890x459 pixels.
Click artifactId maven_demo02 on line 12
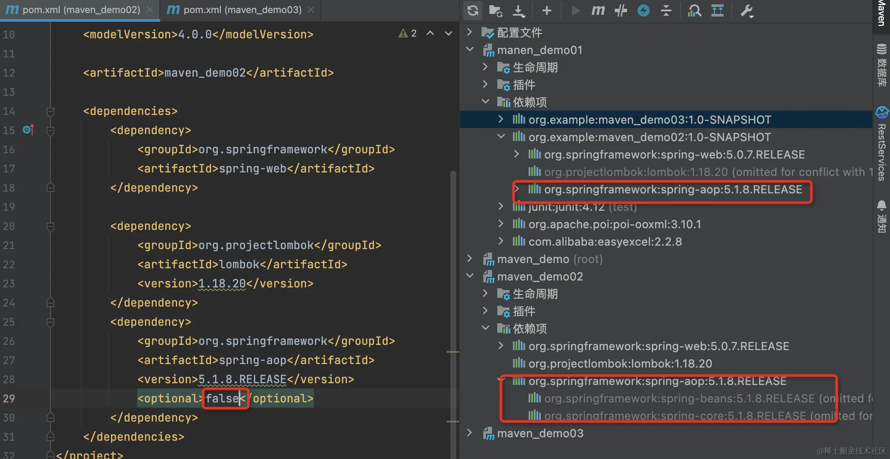(208, 73)
